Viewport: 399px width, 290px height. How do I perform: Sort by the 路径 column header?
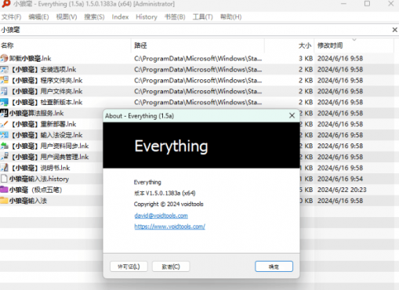tap(198, 45)
